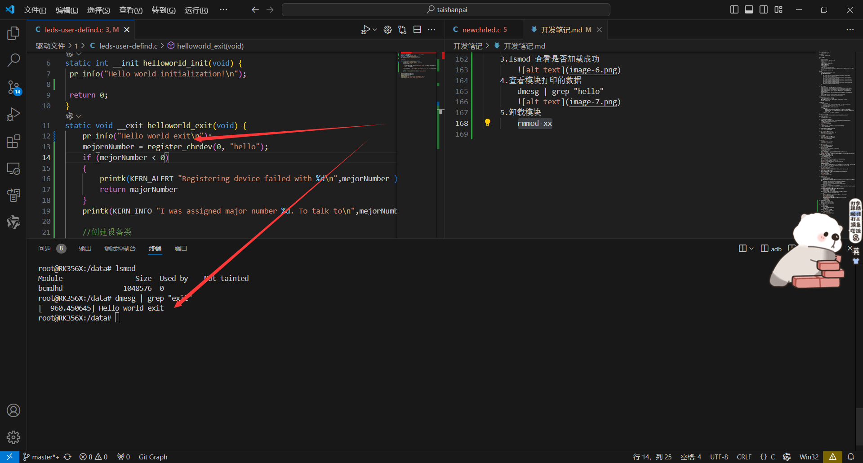Open the 查看(V) menu

(x=130, y=10)
